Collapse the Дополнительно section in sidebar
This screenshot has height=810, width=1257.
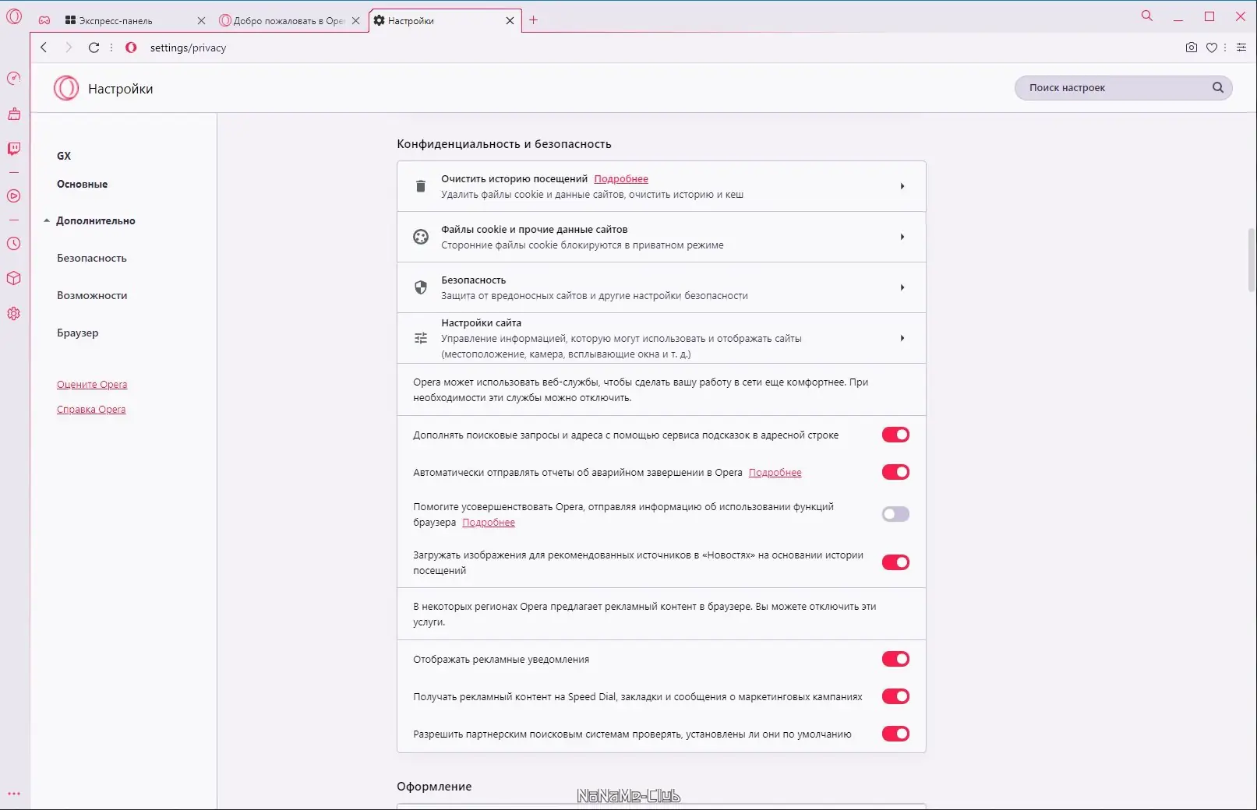coord(89,220)
